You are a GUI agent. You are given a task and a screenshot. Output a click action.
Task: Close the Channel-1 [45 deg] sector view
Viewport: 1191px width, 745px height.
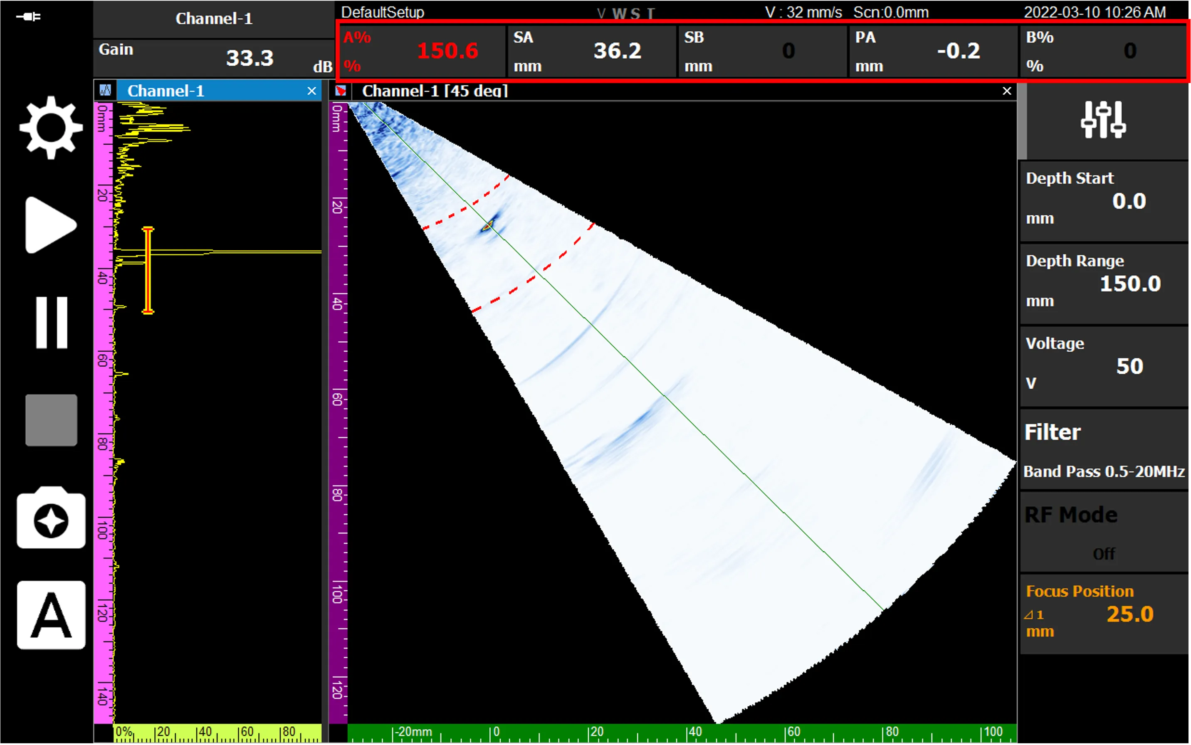(x=1007, y=91)
